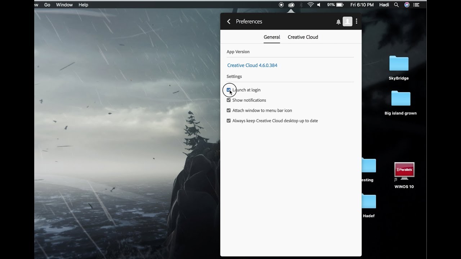Open the Go menu

(x=47, y=5)
